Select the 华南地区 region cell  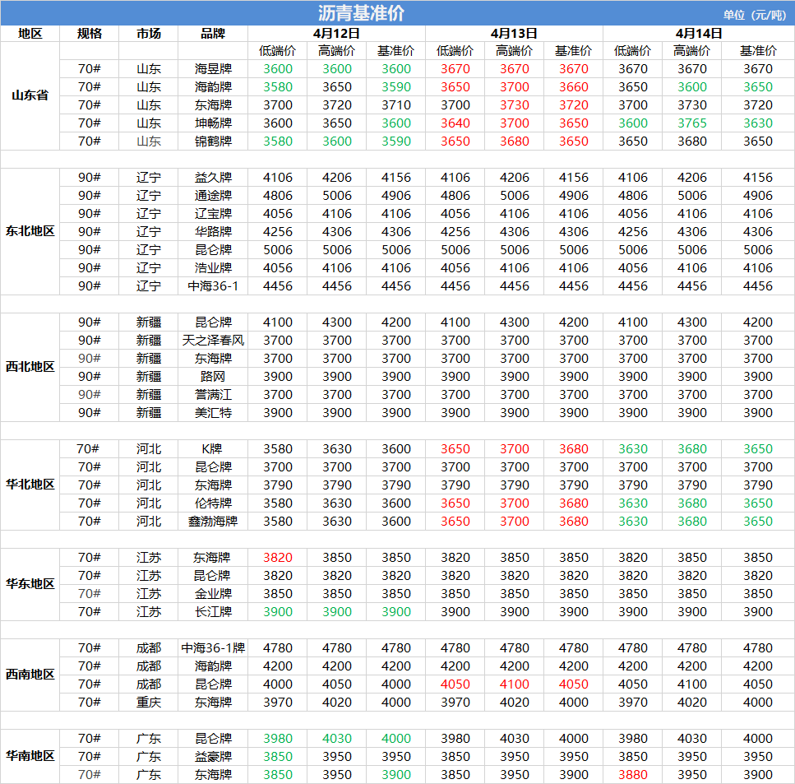tap(30, 756)
